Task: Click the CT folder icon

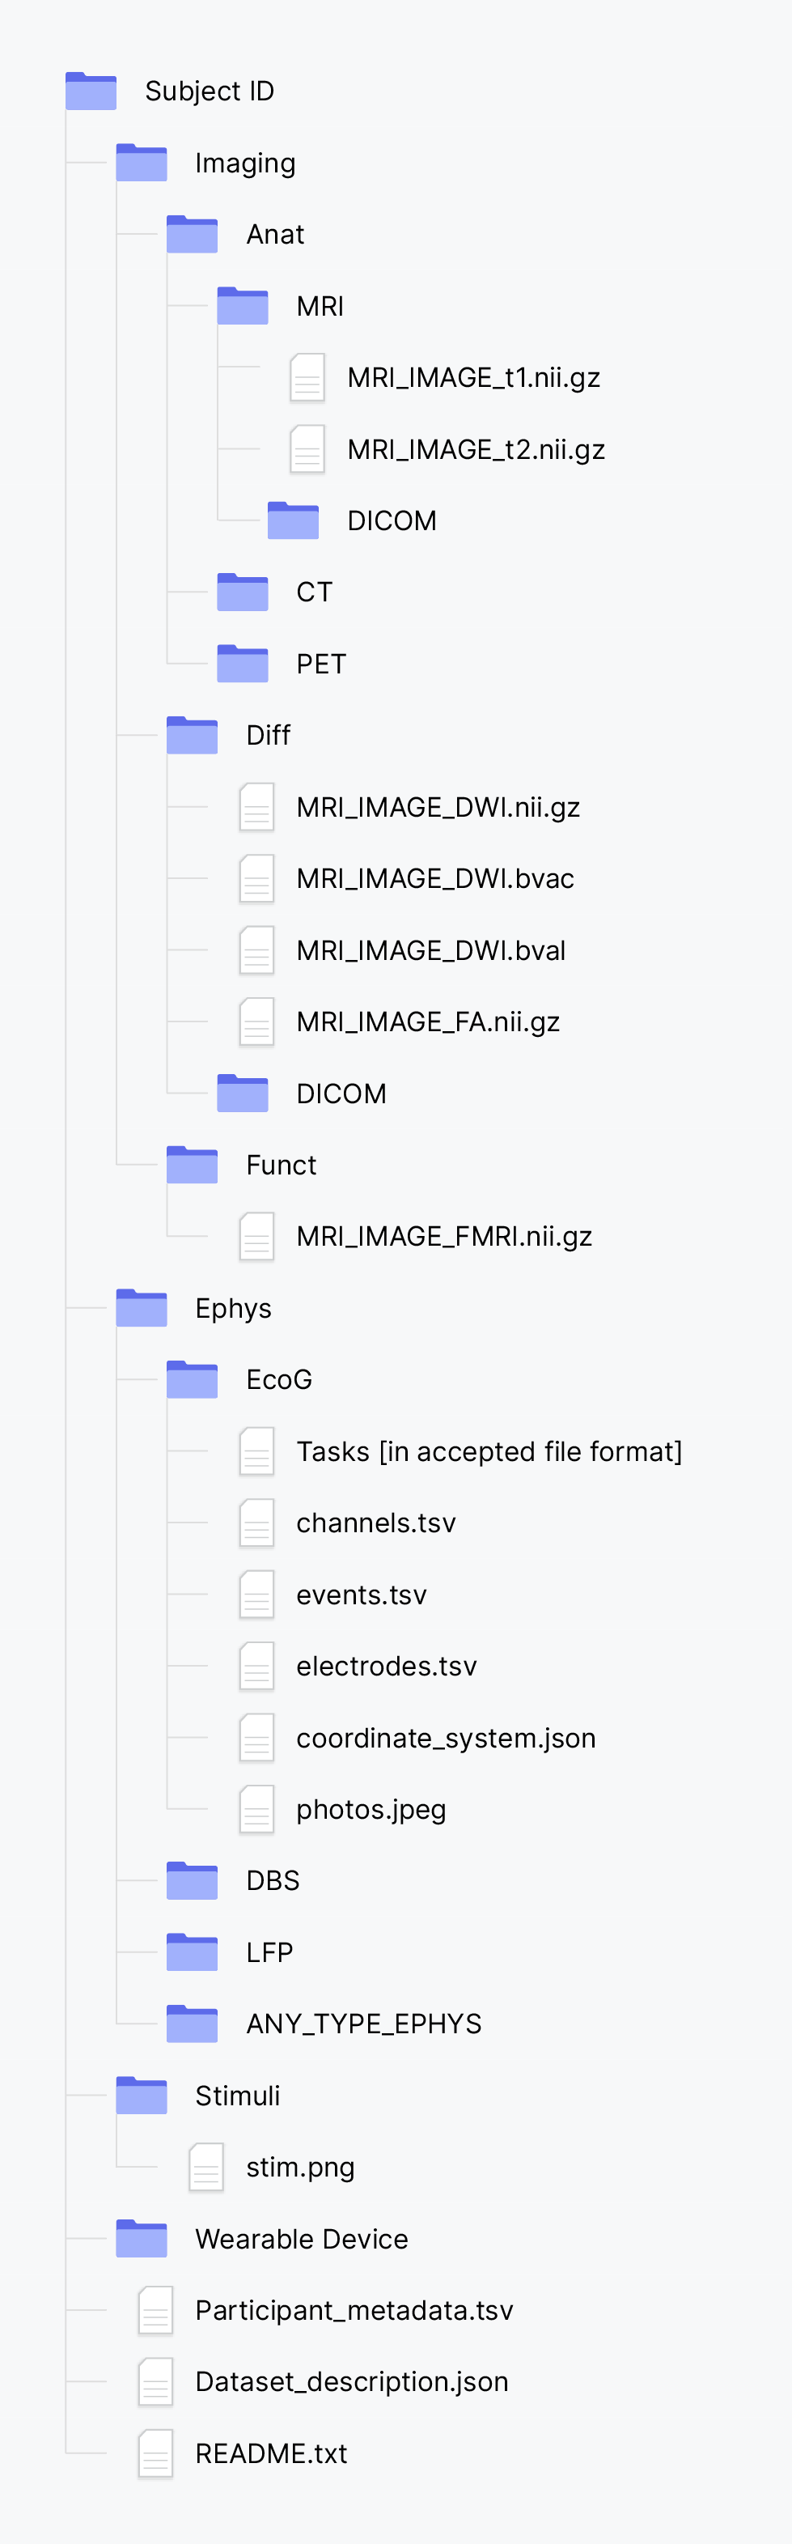Action: [242, 592]
